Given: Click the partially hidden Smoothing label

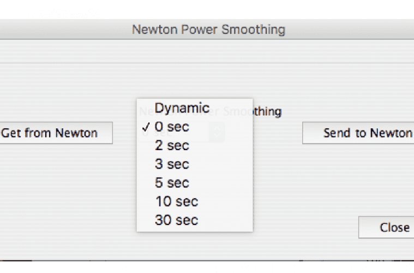Looking at the screenshot, I should pos(267,112).
